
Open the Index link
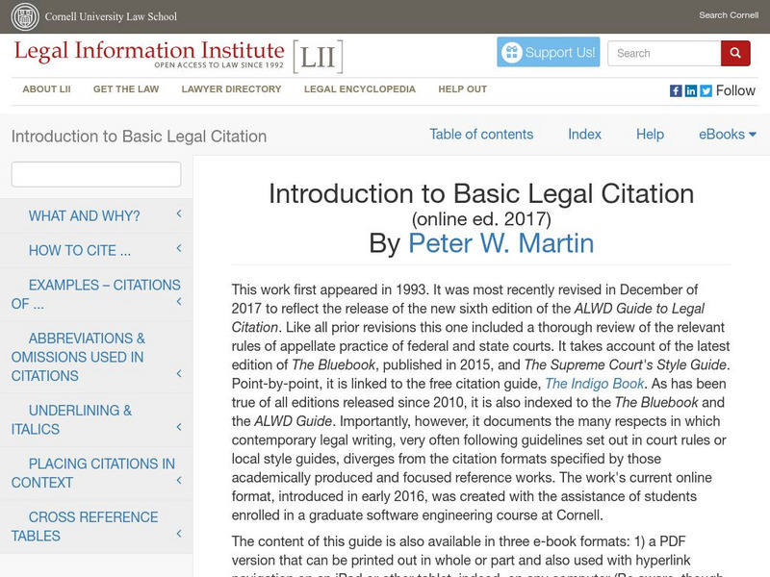(584, 135)
